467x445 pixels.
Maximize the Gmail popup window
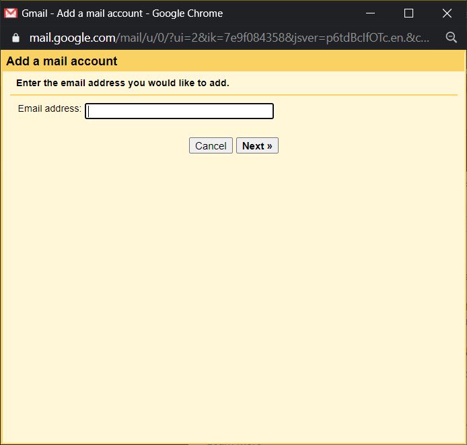(408, 13)
